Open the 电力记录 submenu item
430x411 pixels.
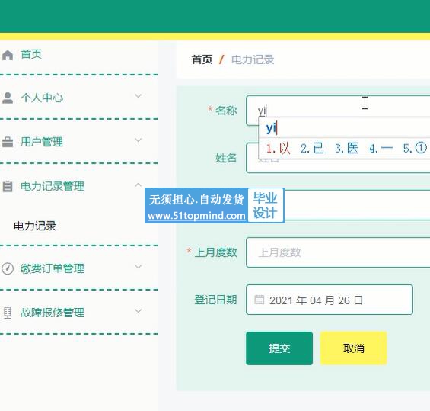(35, 226)
